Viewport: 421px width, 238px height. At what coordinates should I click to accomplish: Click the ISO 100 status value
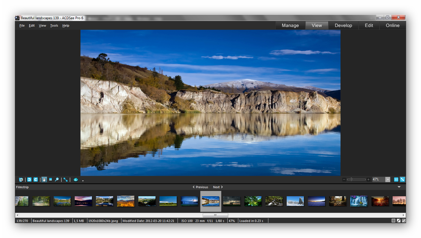click(187, 221)
